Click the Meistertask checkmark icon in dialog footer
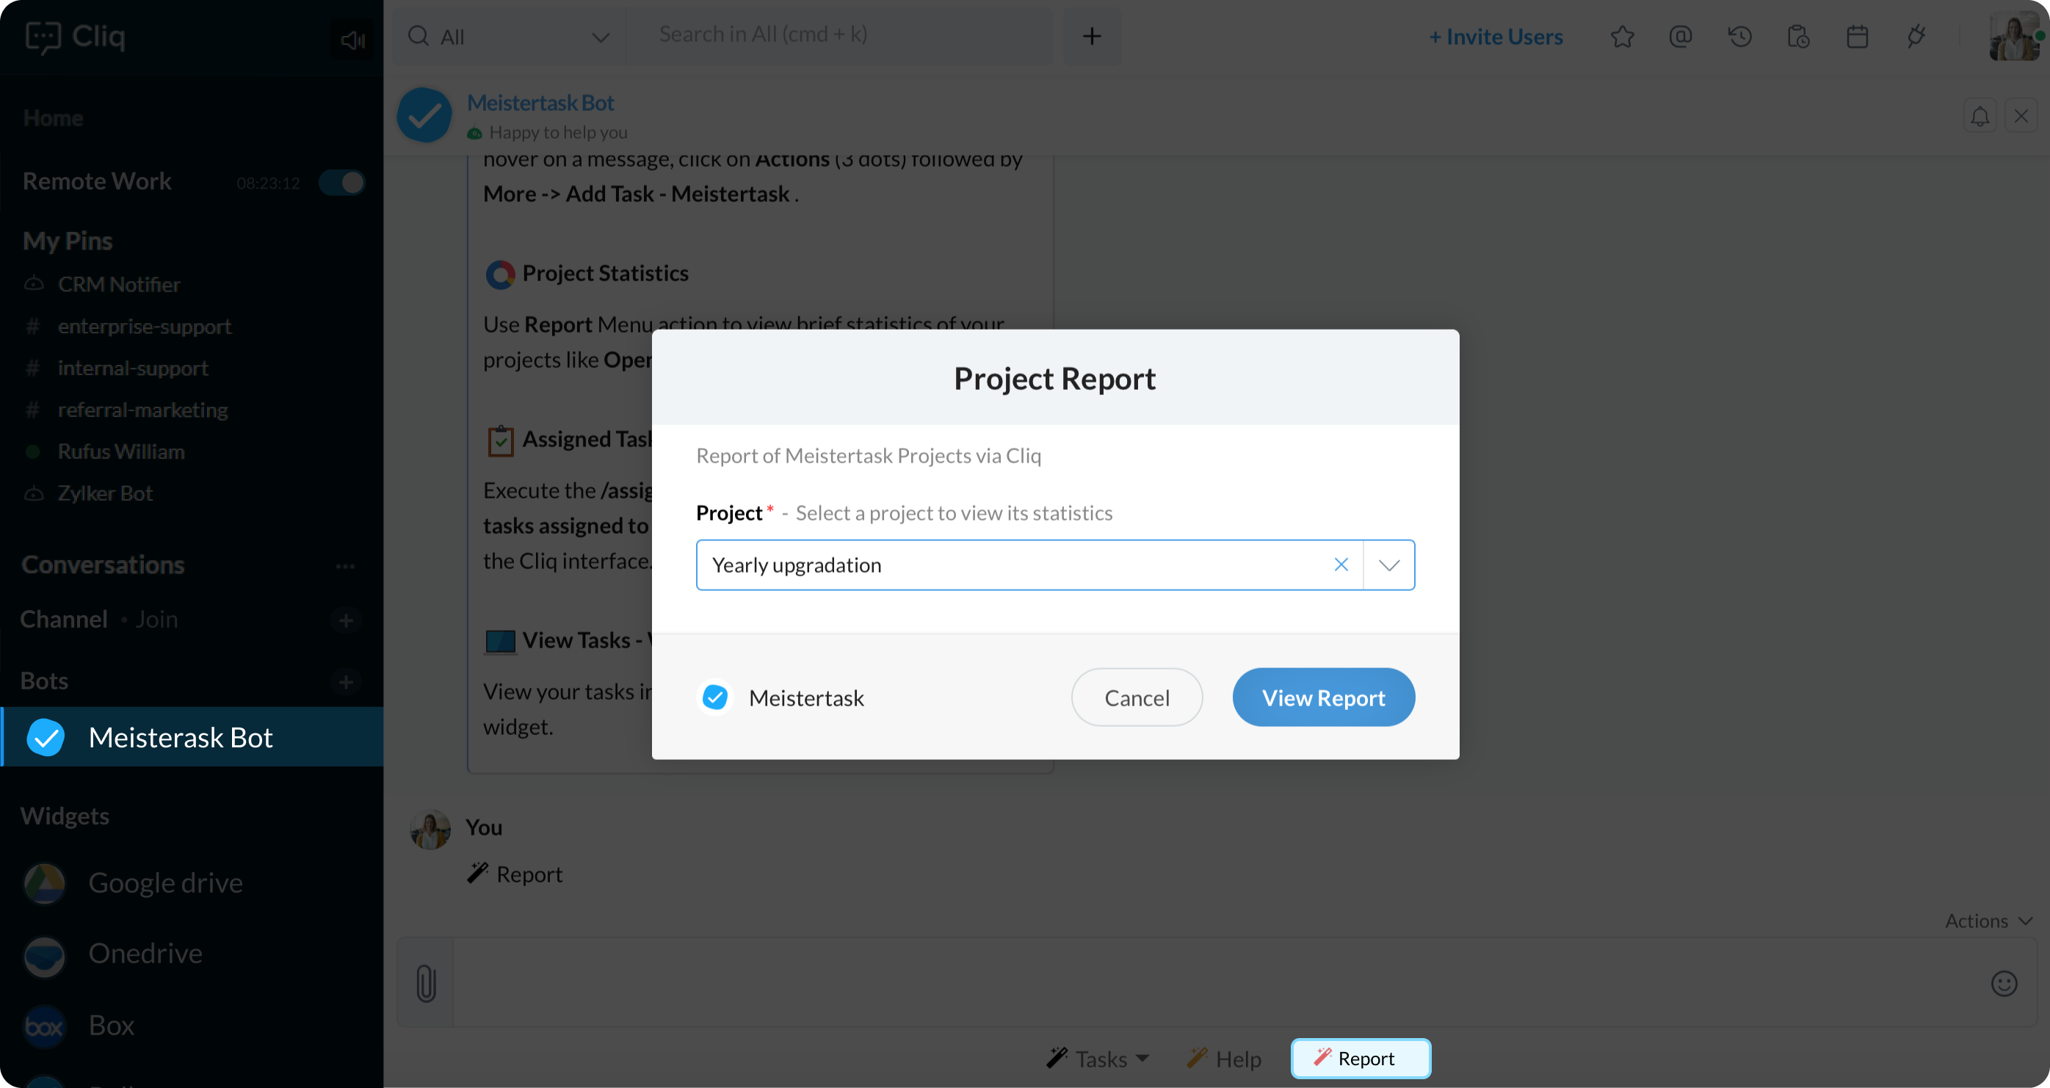 tap(714, 697)
